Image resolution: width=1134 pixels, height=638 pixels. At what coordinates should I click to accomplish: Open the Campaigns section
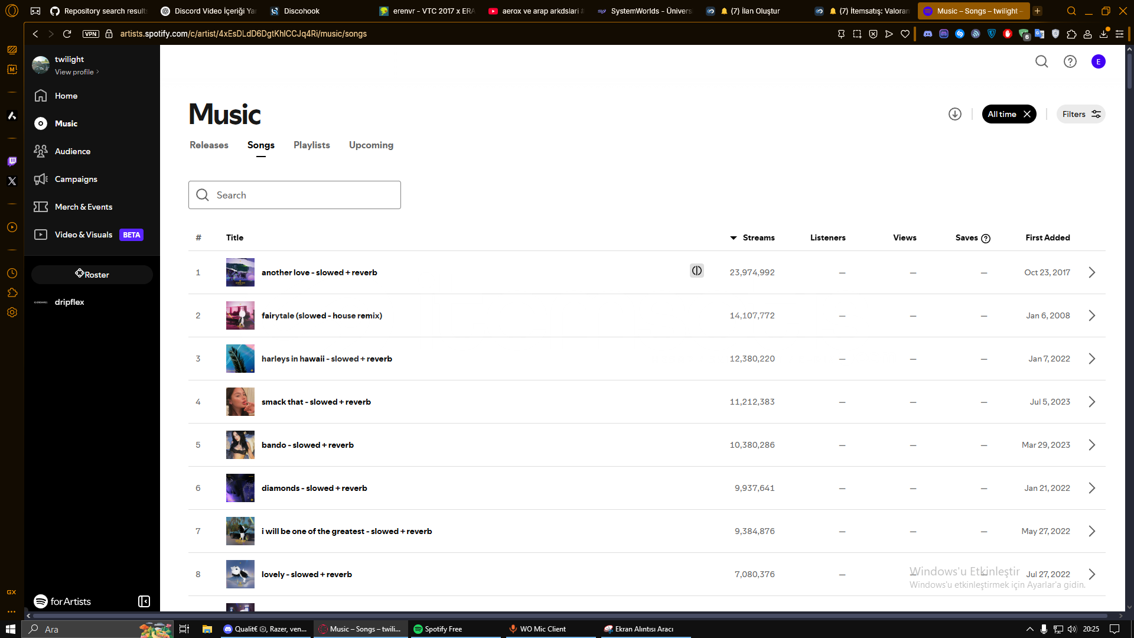click(x=66, y=179)
